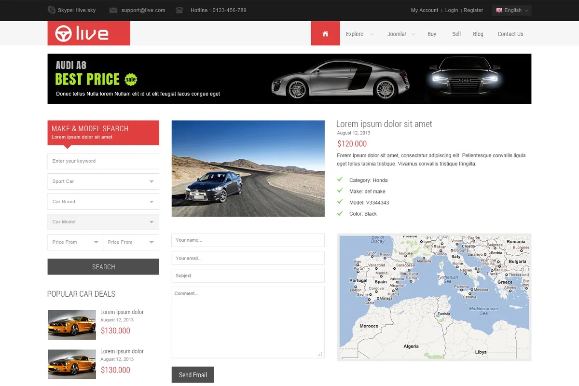
Task: Click the home icon in navigation bar
Action: tap(325, 34)
